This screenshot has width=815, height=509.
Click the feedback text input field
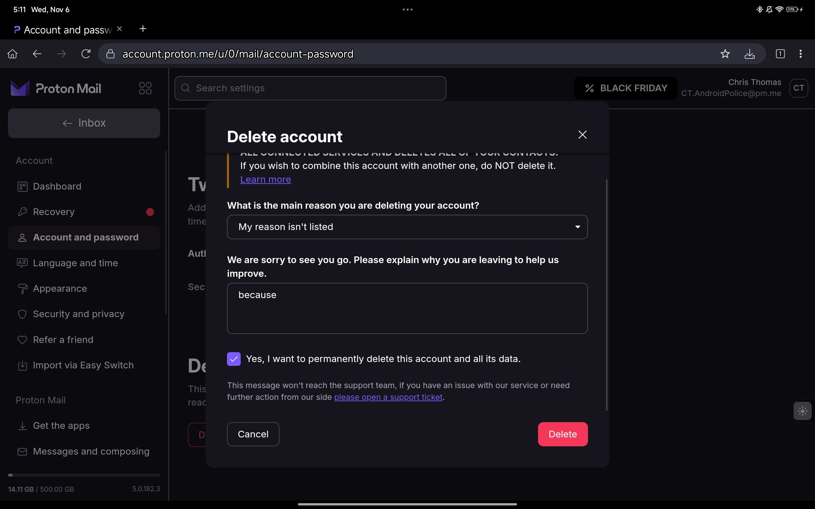407,308
